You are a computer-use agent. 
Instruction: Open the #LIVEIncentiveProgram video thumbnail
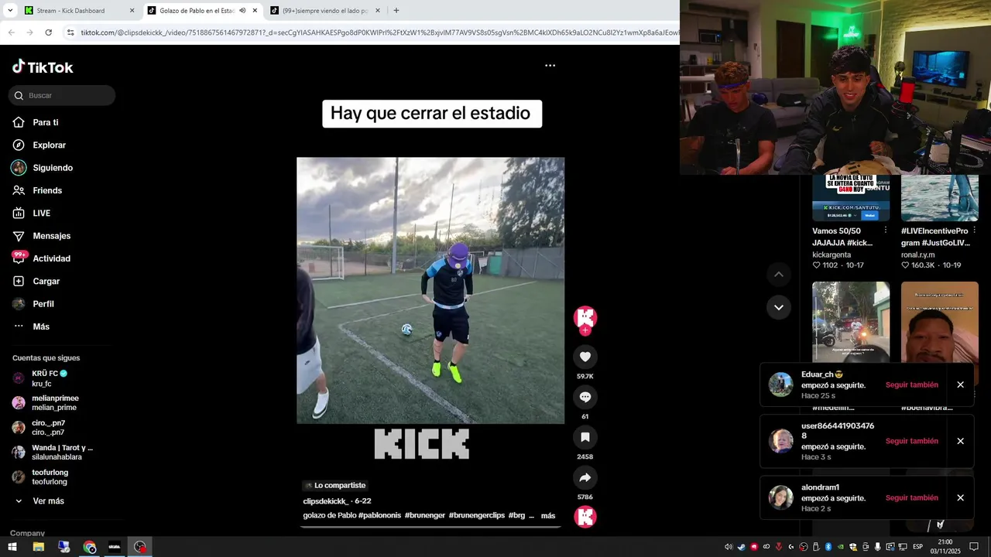[x=940, y=198]
